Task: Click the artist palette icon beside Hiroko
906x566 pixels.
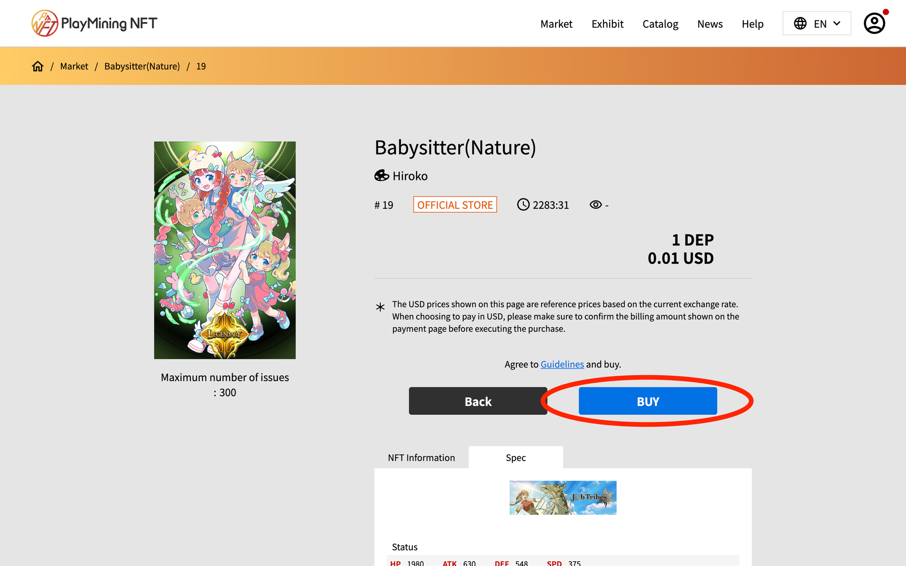Action: pyautogui.click(x=381, y=176)
